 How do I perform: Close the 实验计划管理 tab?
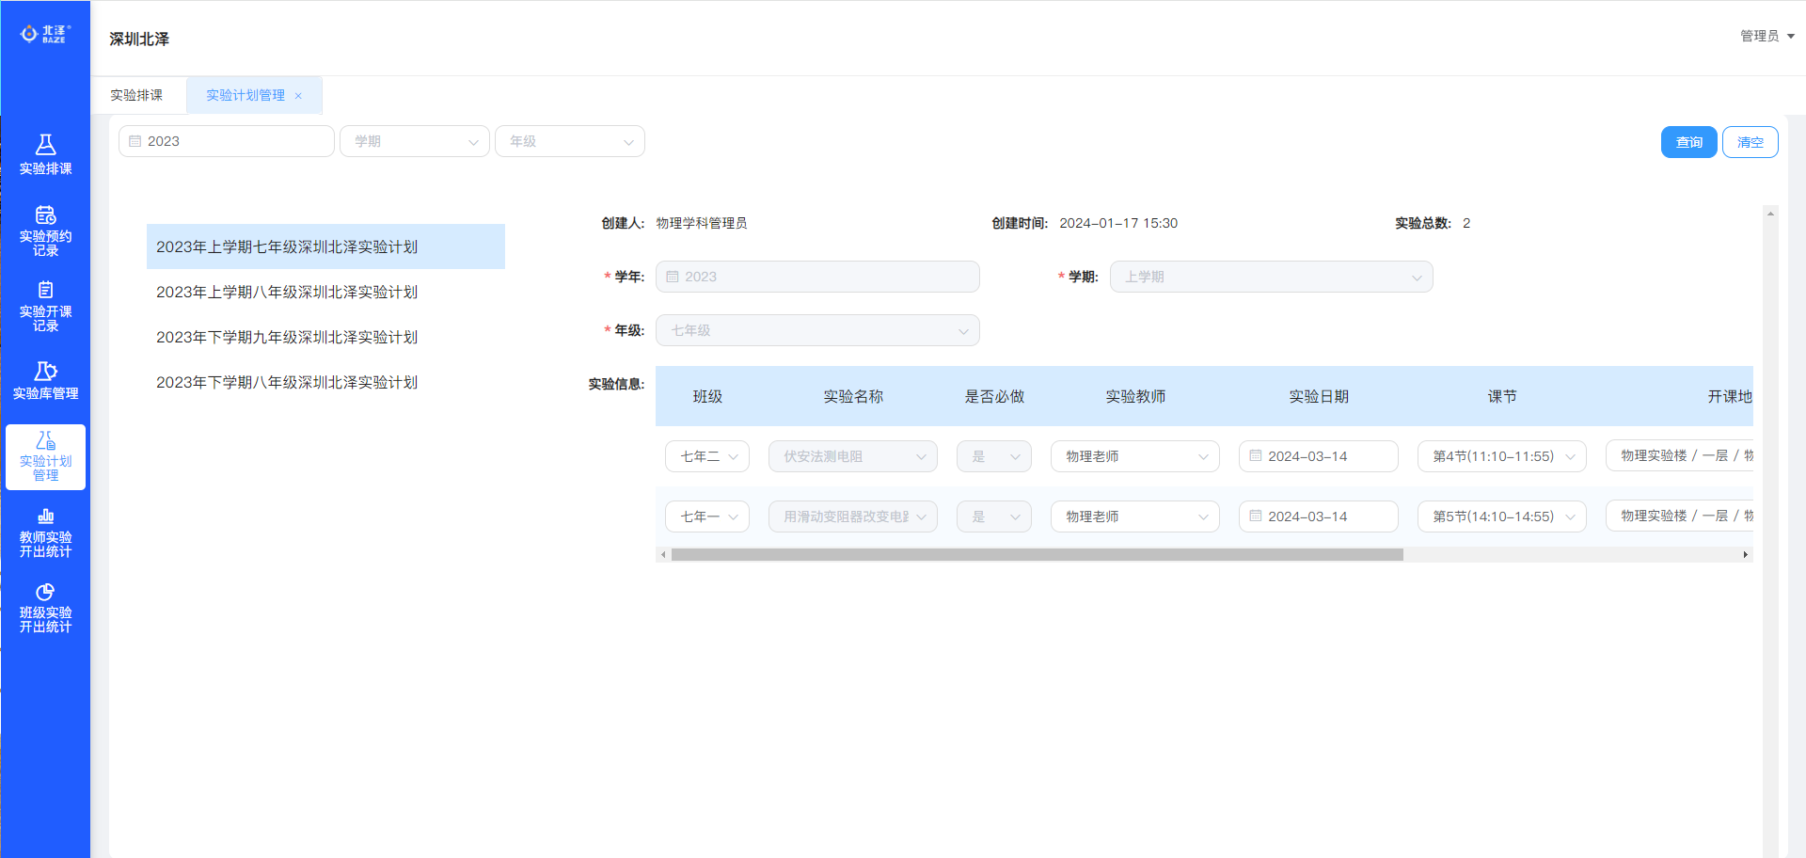click(298, 96)
